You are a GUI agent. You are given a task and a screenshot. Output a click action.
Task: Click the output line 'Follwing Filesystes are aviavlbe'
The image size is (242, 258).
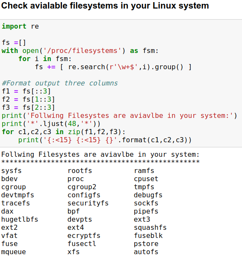tap(100, 155)
